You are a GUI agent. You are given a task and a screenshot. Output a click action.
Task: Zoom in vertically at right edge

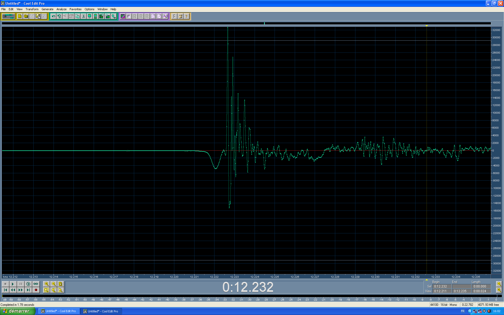pyautogui.click(x=499, y=290)
